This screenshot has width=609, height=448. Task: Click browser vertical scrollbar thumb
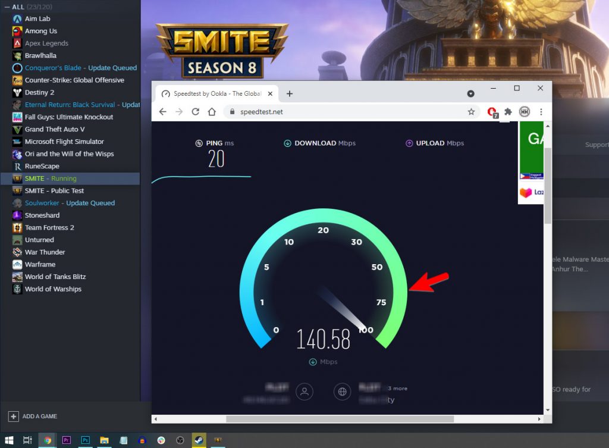pos(548,186)
